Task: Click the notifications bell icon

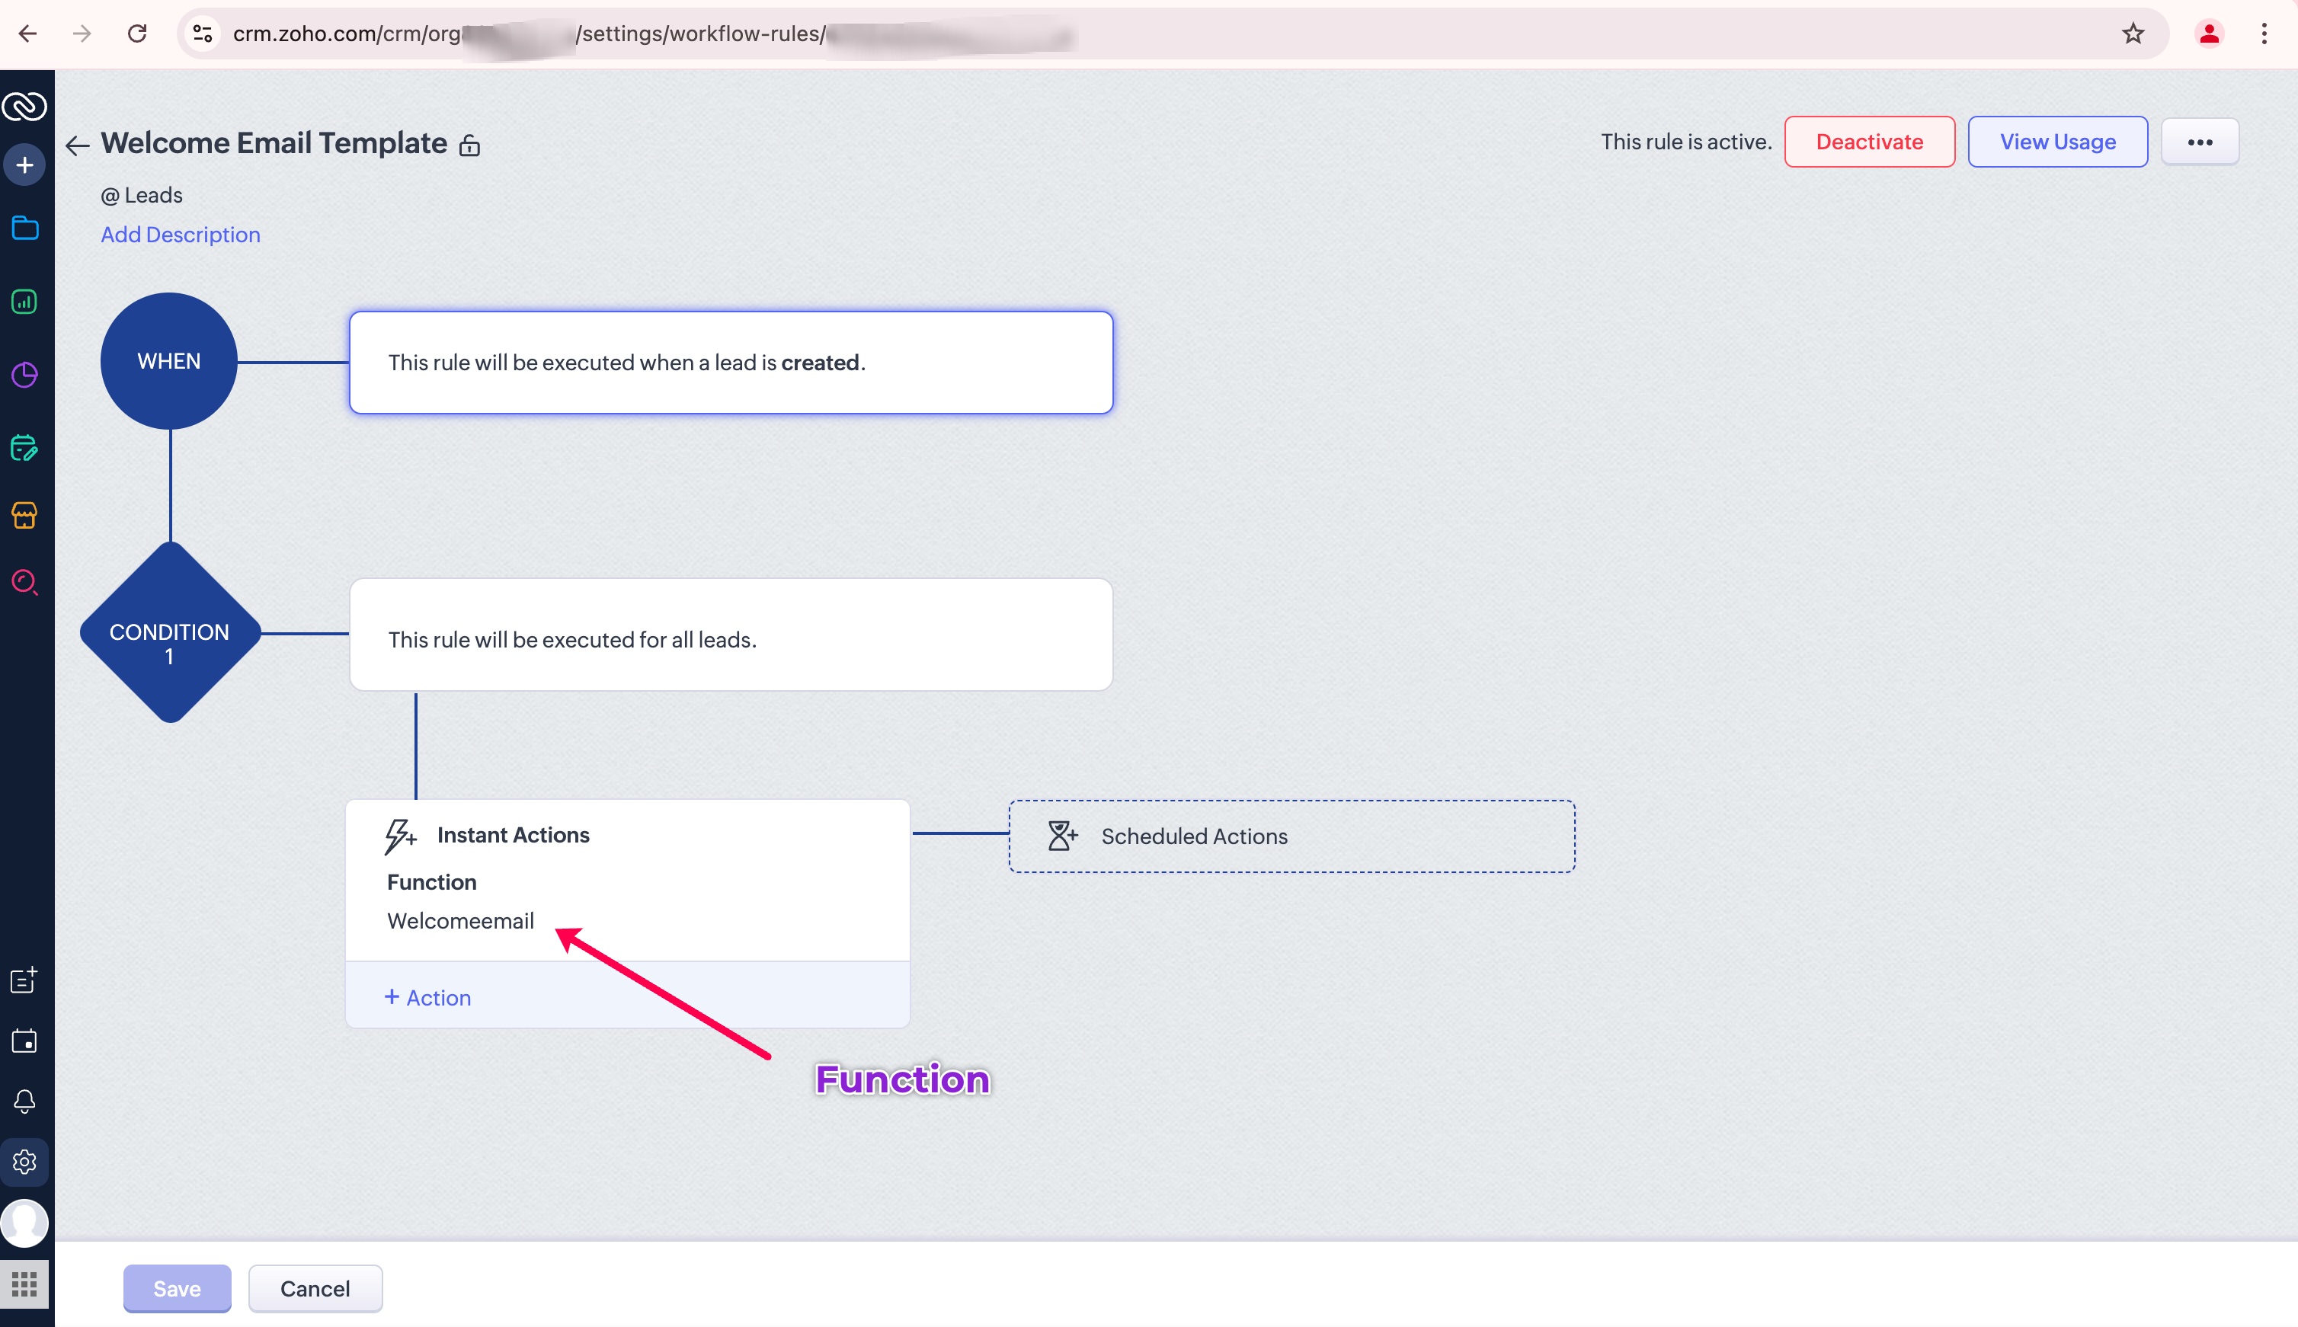Action: 24,1101
